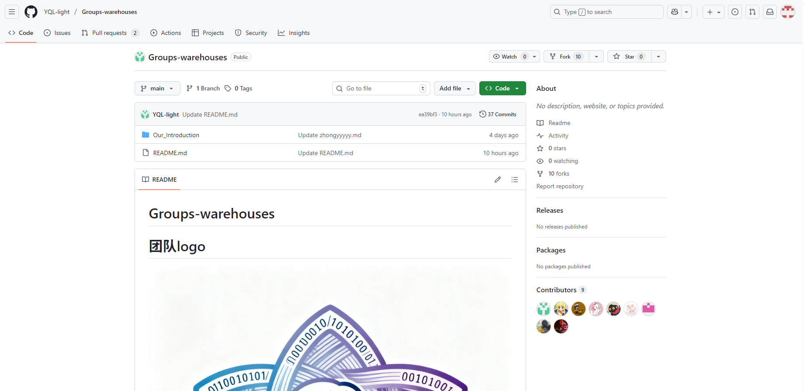This screenshot has width=804, height=391.
Task: Open the Packages heading link
Action: click(x=551, y=250)
